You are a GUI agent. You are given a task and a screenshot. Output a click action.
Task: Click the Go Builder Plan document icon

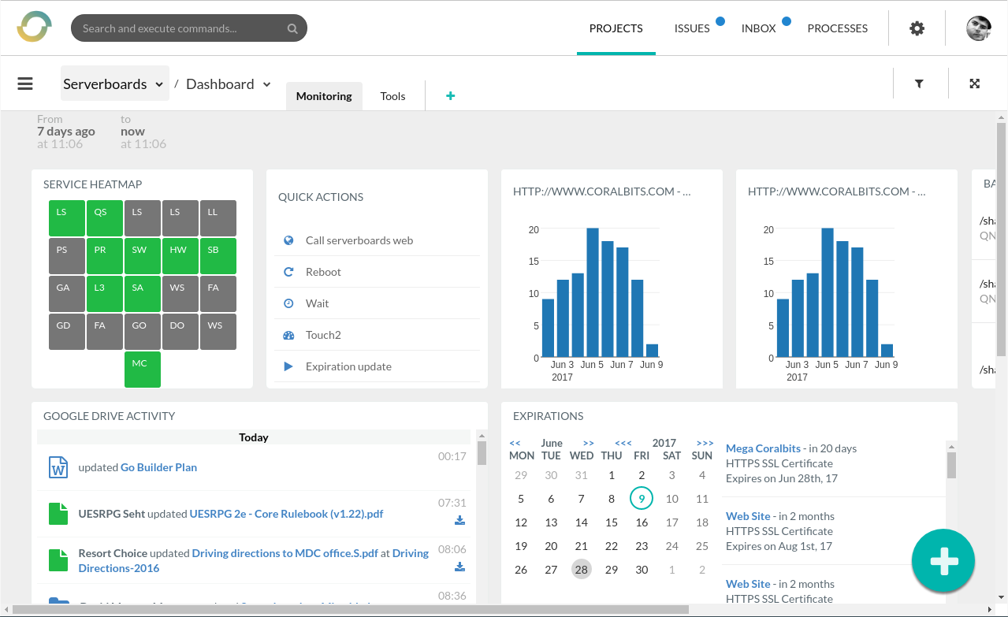coord(58,467)
